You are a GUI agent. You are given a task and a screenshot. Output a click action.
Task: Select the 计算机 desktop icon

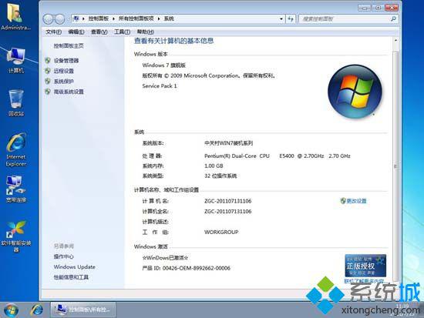[16, 61]
